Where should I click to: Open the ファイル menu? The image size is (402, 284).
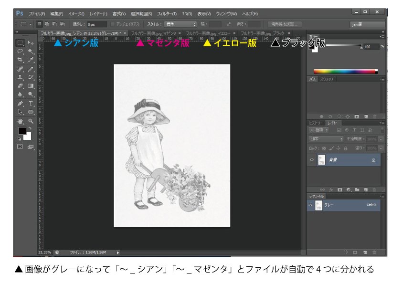(x=37, y=13)
